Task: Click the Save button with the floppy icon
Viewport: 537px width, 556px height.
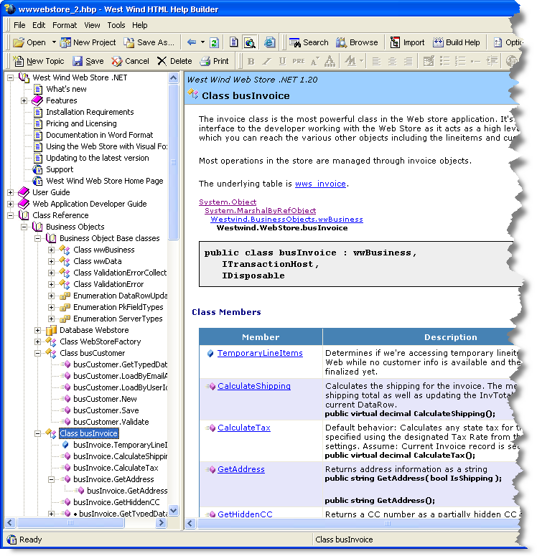Action: 88,62
